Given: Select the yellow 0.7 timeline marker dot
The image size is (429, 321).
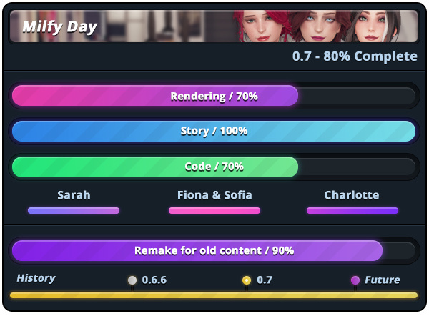Looking at the screenshot, I should tap(247, 280).
